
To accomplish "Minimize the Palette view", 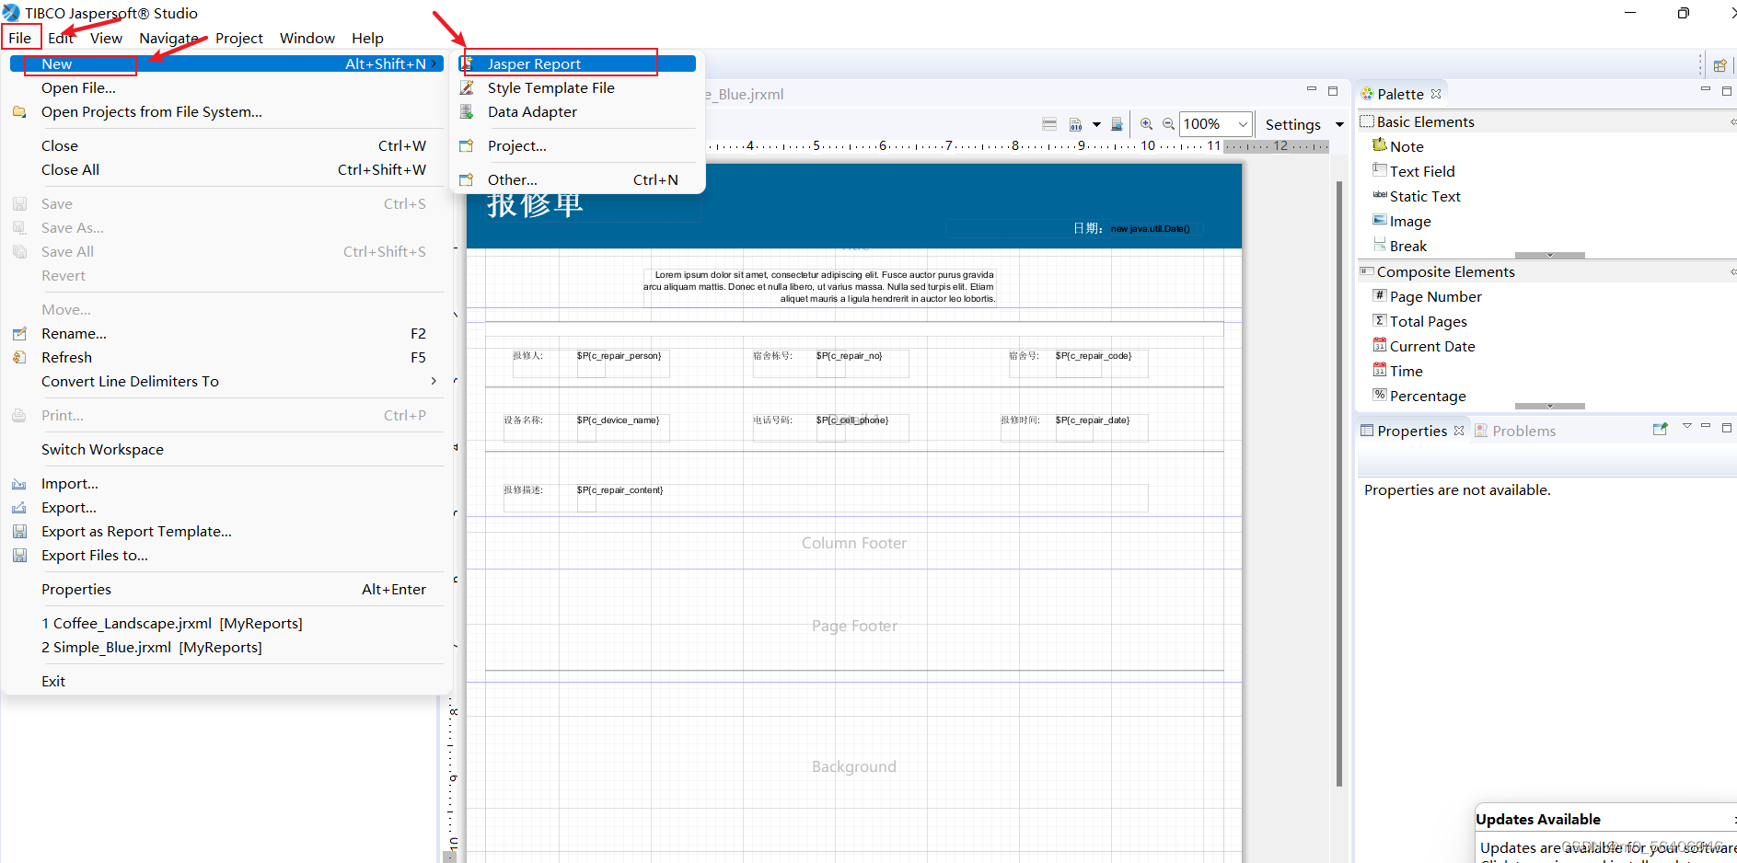I will tap(1705, 90).
